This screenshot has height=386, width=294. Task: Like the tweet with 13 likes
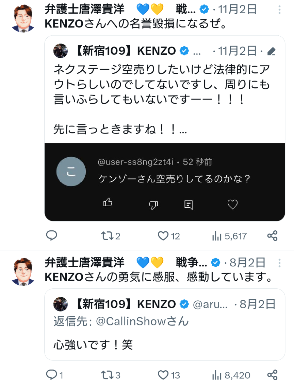pos(164,375)
